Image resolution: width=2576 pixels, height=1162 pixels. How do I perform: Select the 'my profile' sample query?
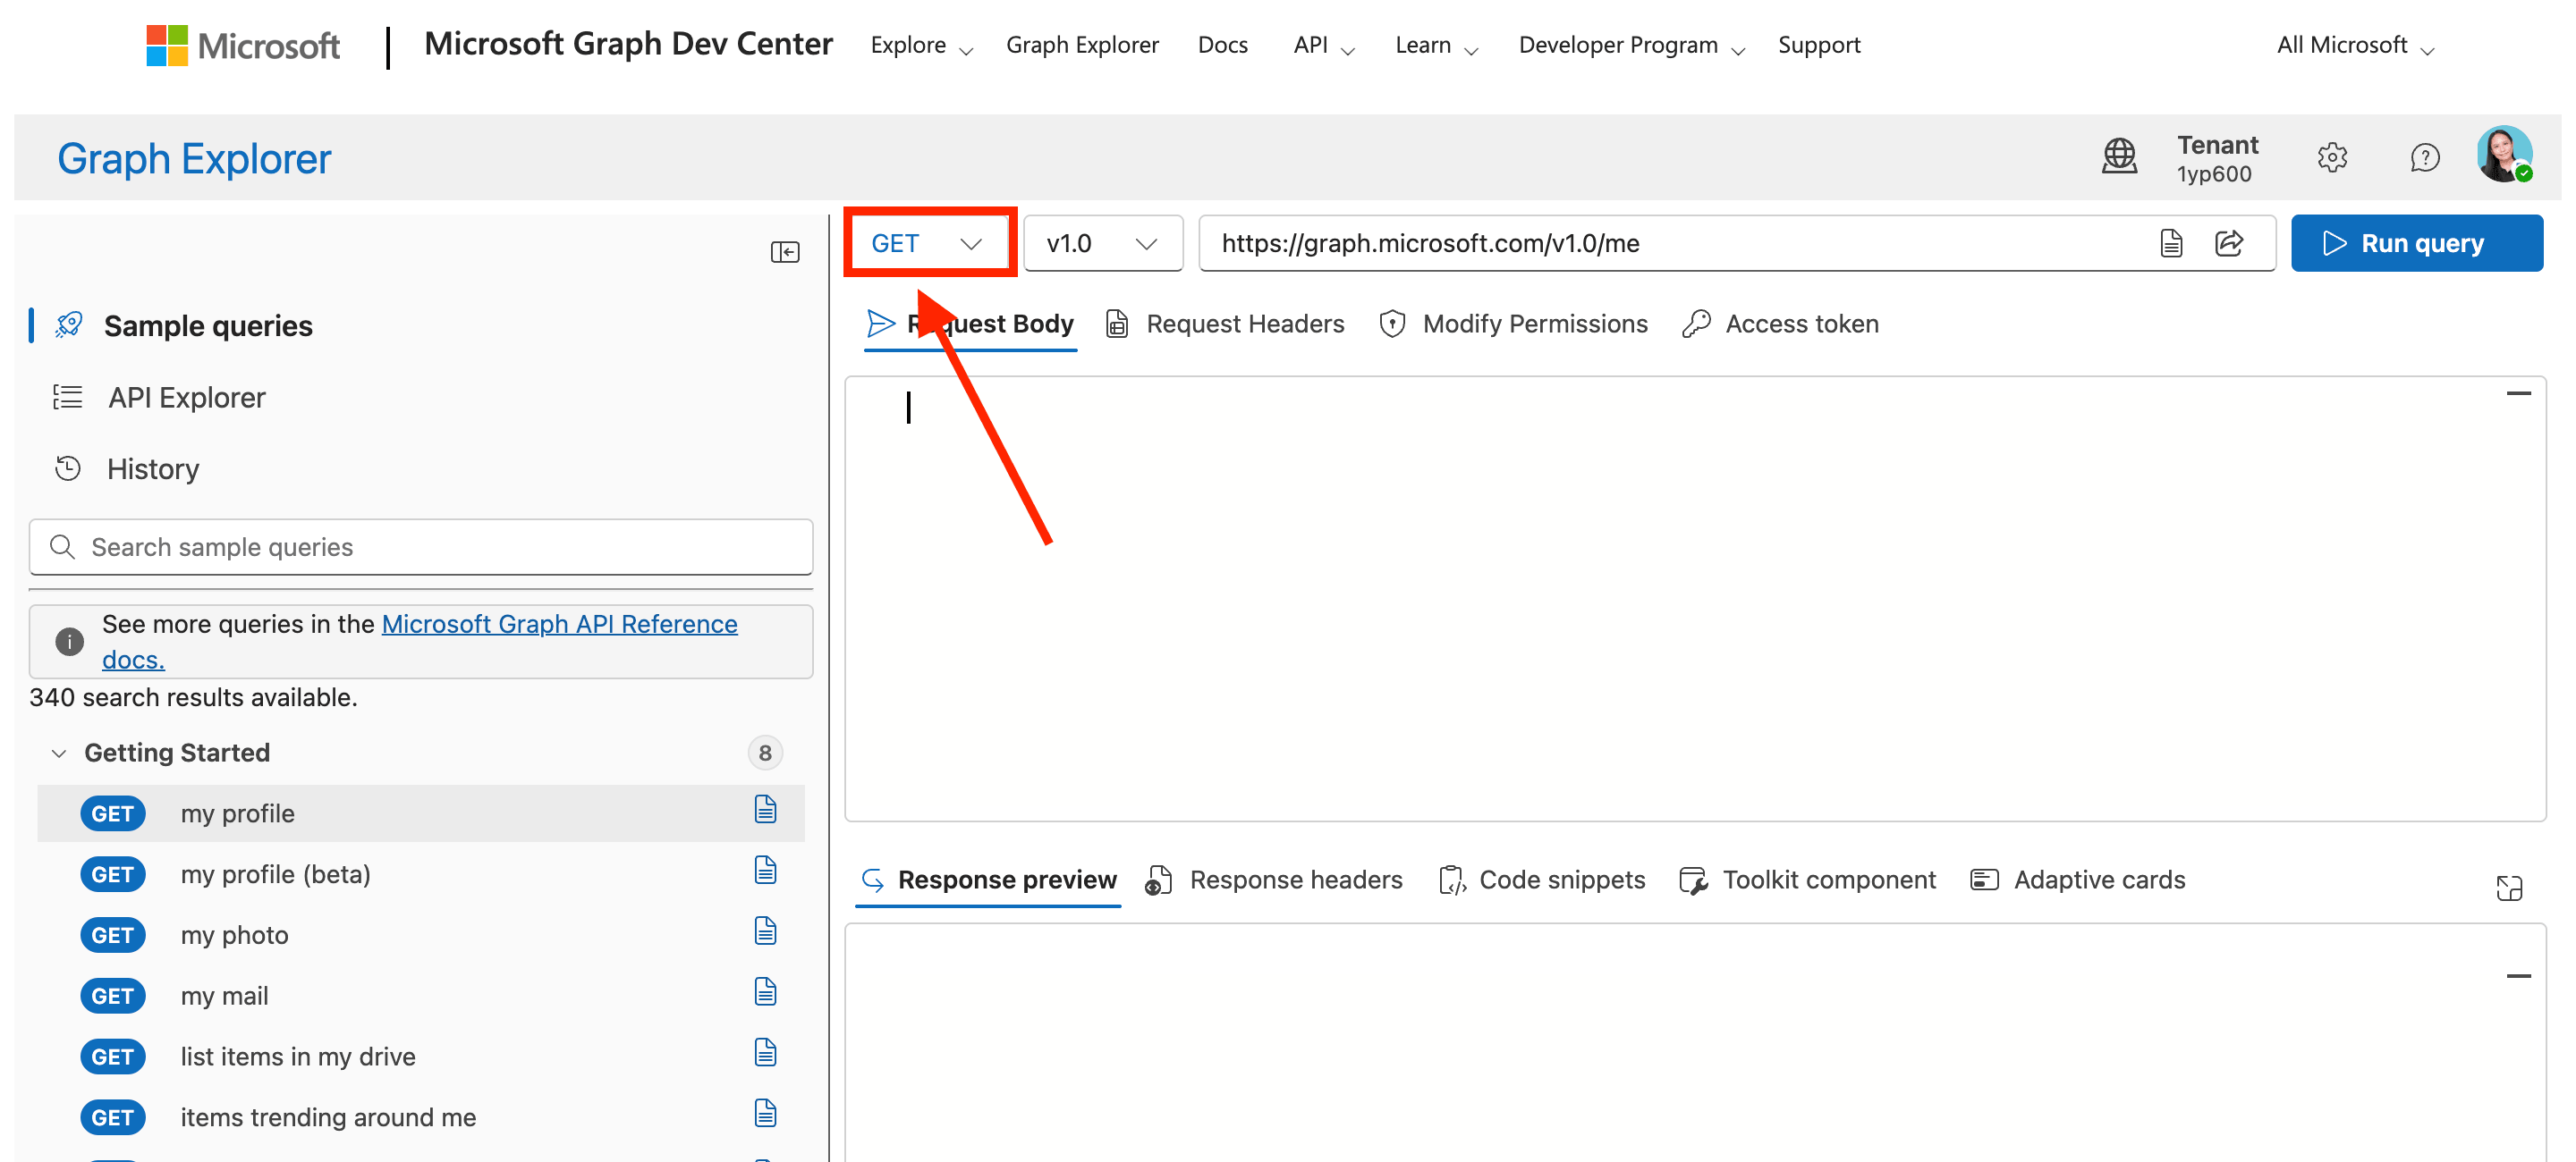[x=421, y=813]
